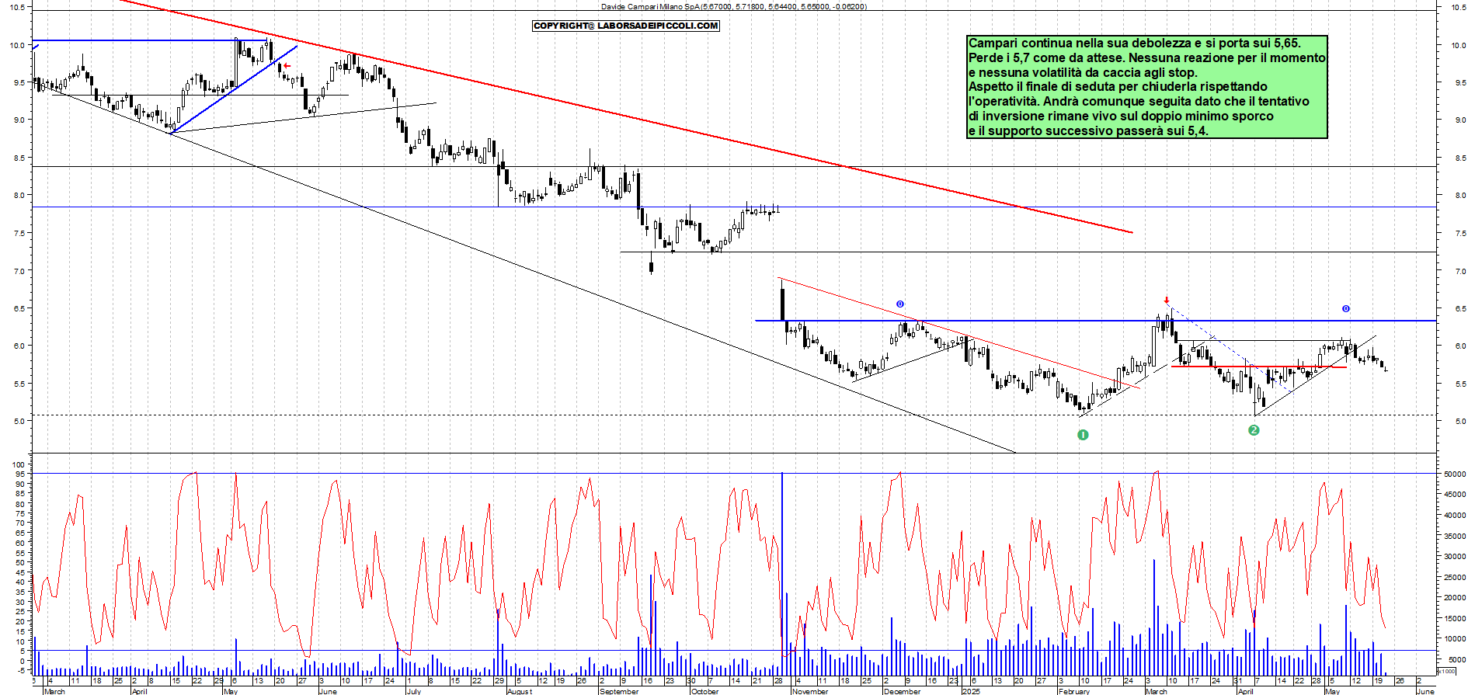Viewport: 1468px width, 695px height.
Task: Click the October label on the time axis
Action: 704,690
